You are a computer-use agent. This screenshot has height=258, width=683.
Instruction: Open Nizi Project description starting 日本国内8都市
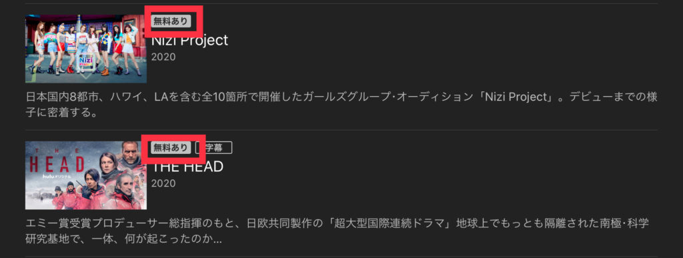341,105
